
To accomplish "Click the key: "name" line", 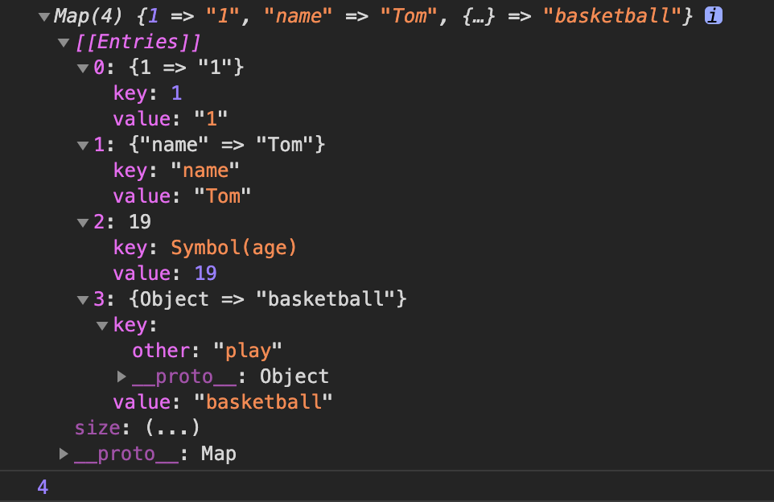I will tap(176, 171).
